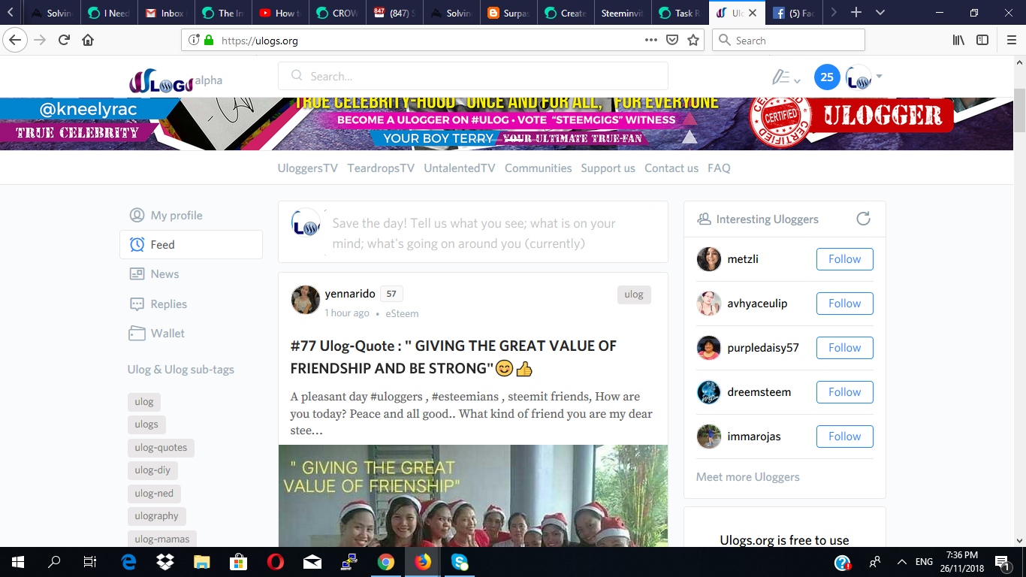Open the page actions three-dot menu
Viewport: 1026px width, 577px height.
coord(651,40)
